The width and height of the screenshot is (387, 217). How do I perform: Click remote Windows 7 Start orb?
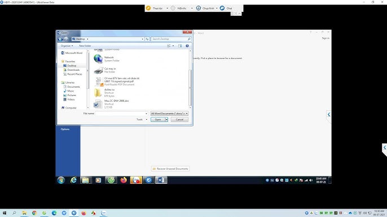coord(61,180)
